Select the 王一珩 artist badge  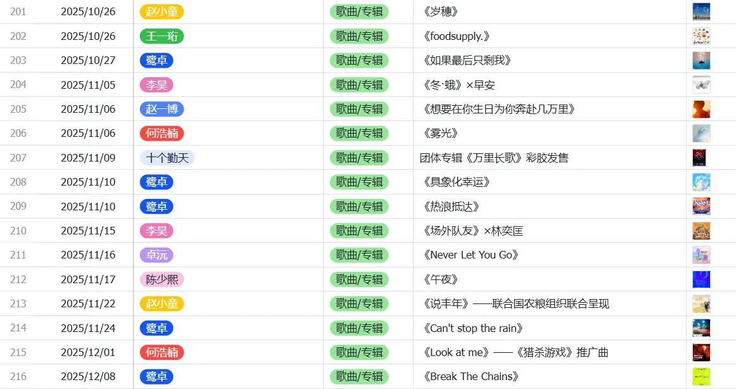pyautogui.click(x=162, y=36)
